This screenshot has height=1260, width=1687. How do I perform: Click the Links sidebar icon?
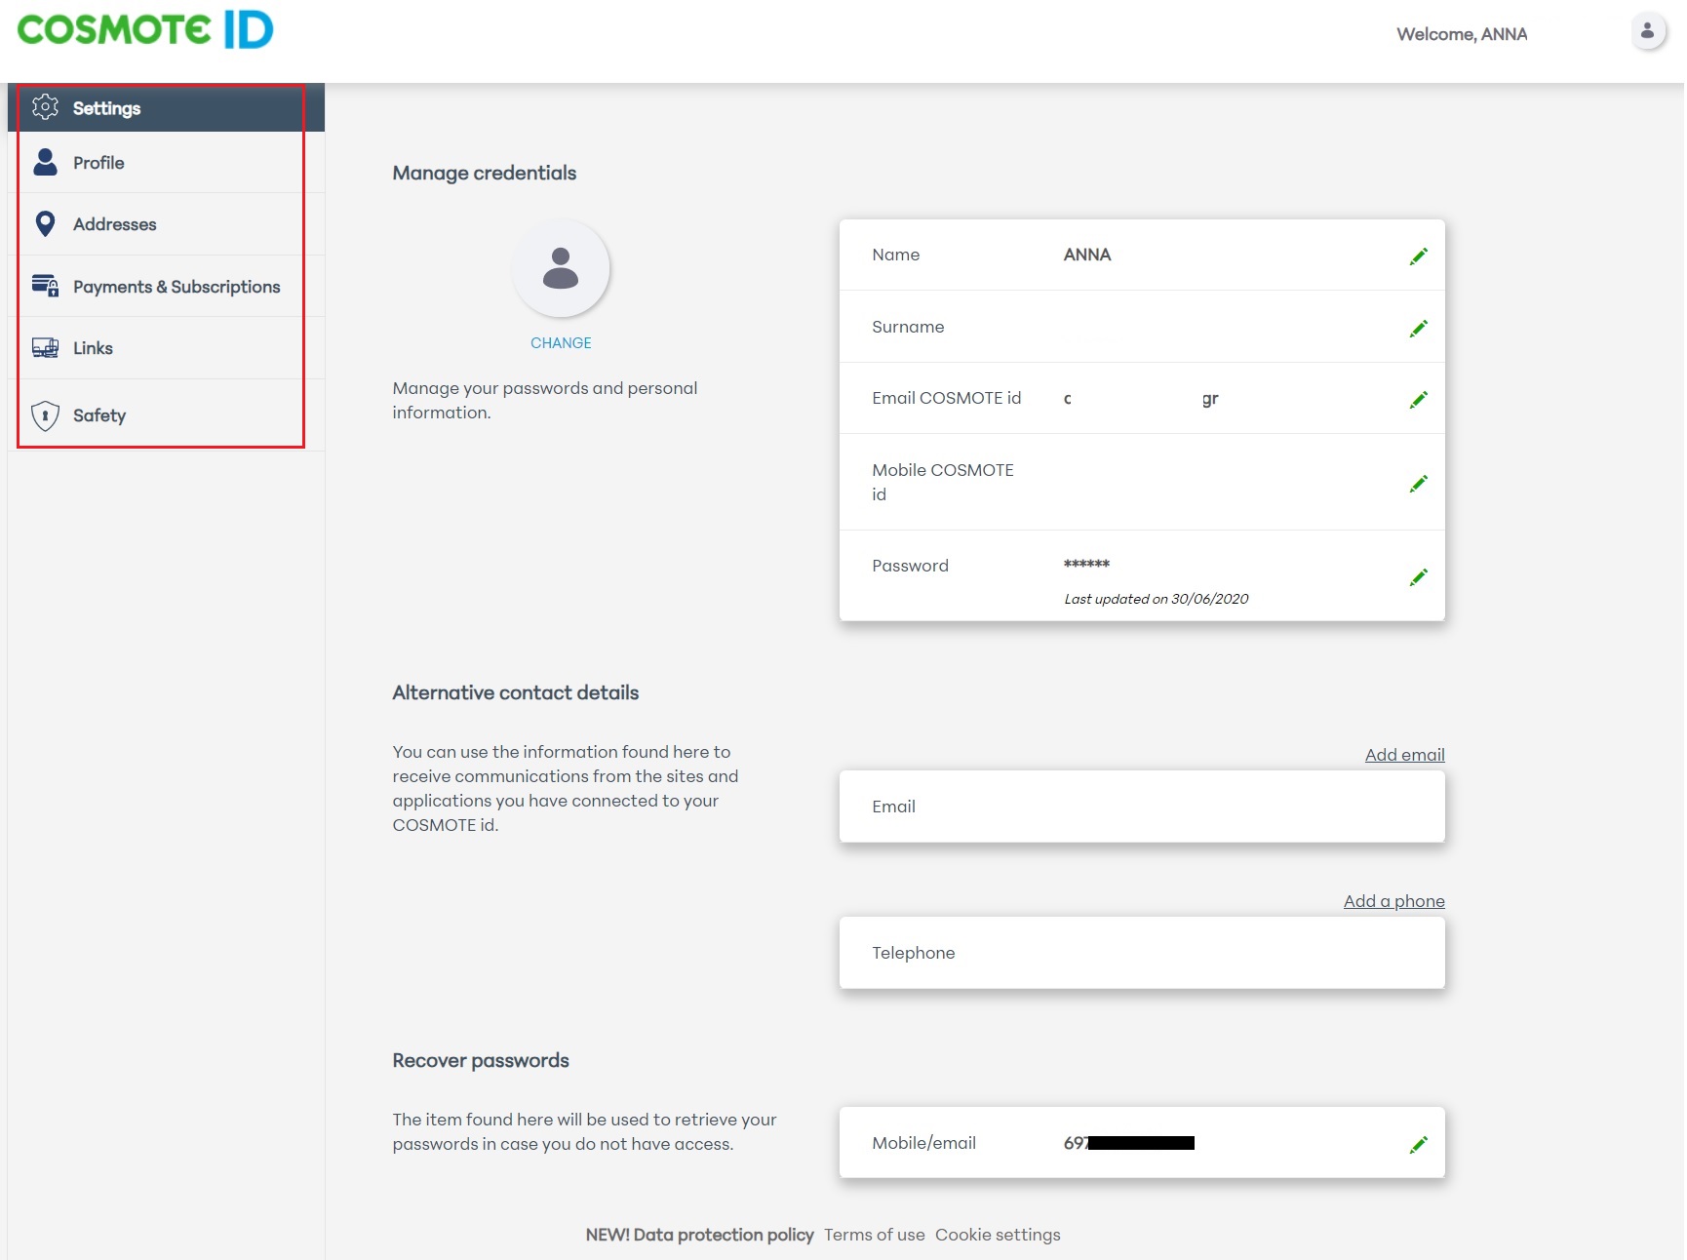tap(45, 347)
